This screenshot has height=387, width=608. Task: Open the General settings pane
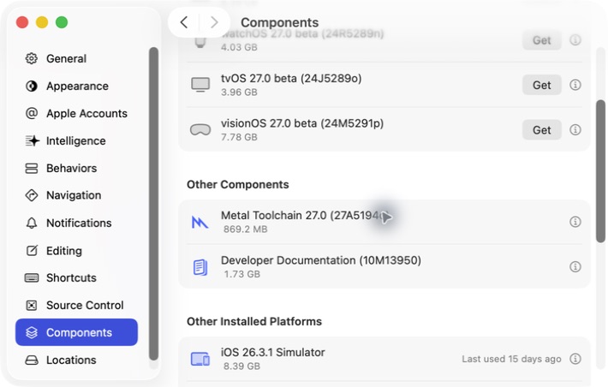point(76,58)
